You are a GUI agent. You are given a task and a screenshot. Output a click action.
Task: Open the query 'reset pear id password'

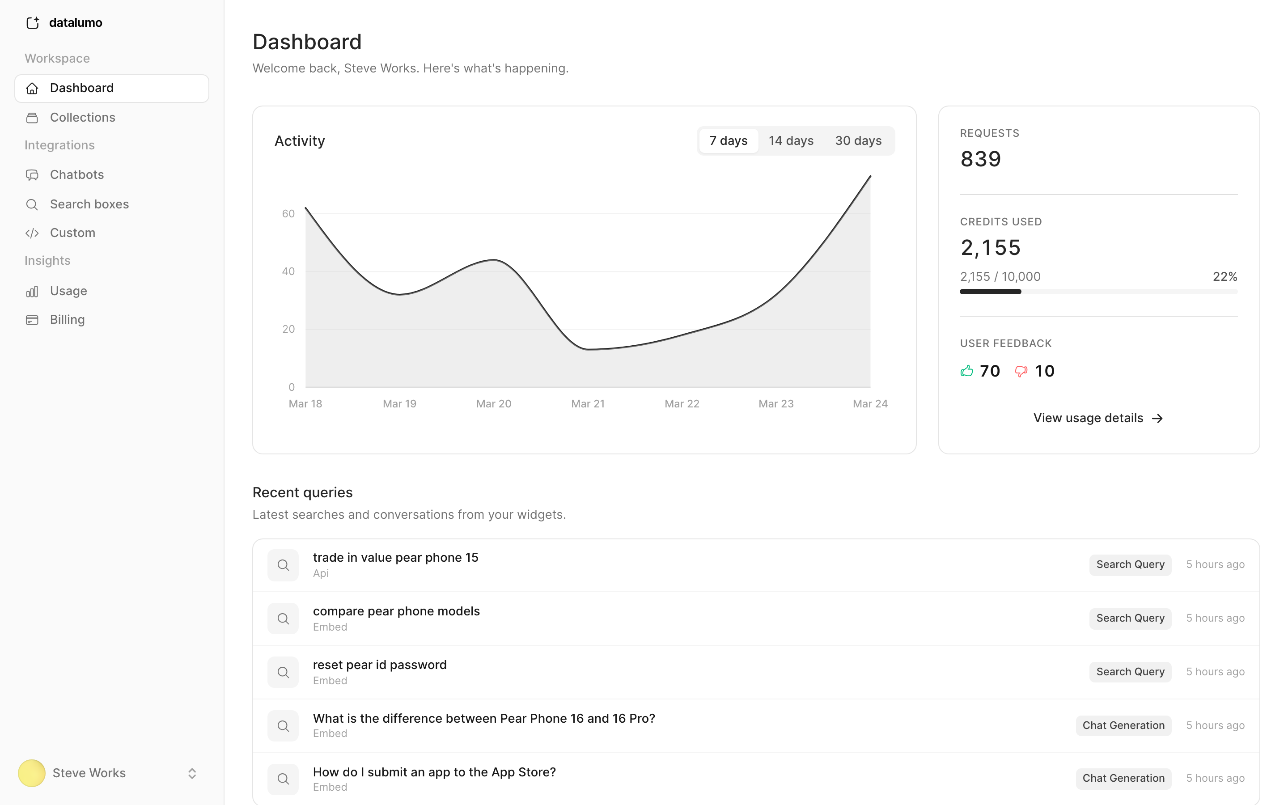(379, 665)
